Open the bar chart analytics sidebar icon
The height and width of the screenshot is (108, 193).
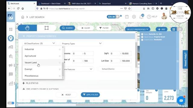(x=11, y=83)
